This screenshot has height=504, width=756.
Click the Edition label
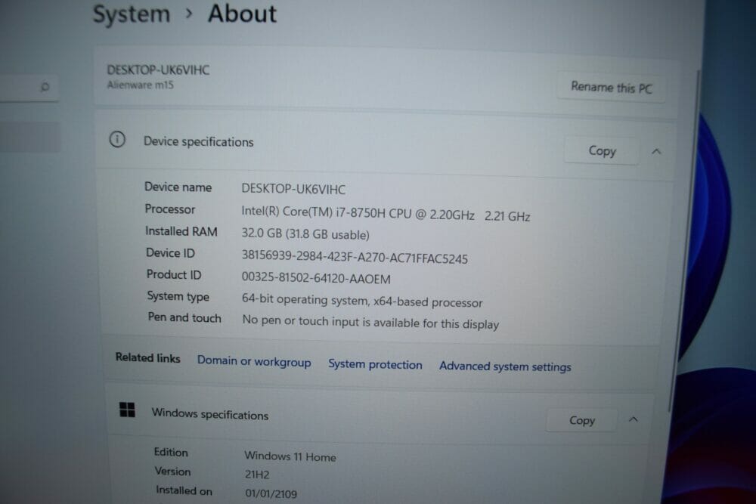tap(171, 453)
